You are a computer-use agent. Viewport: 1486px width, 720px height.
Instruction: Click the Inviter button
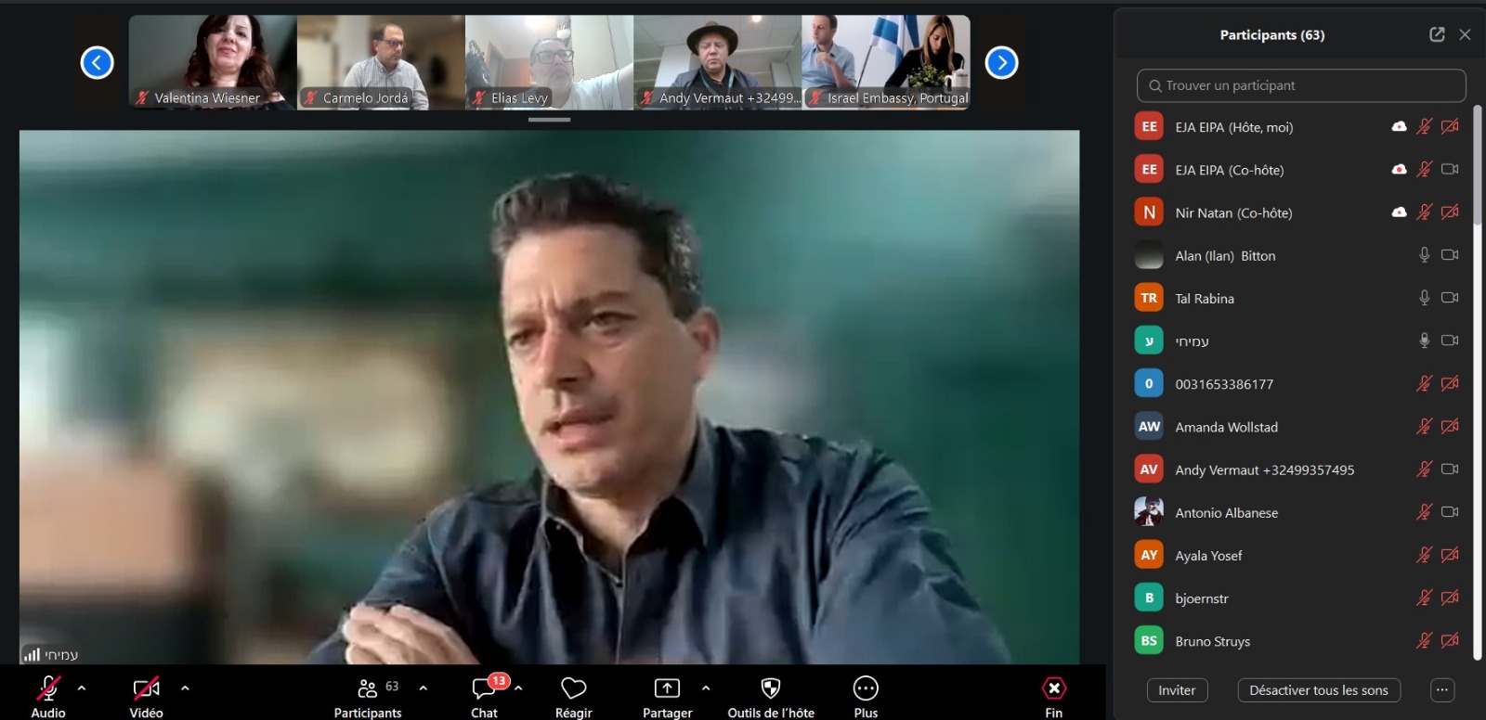(x=1177, y=690)
